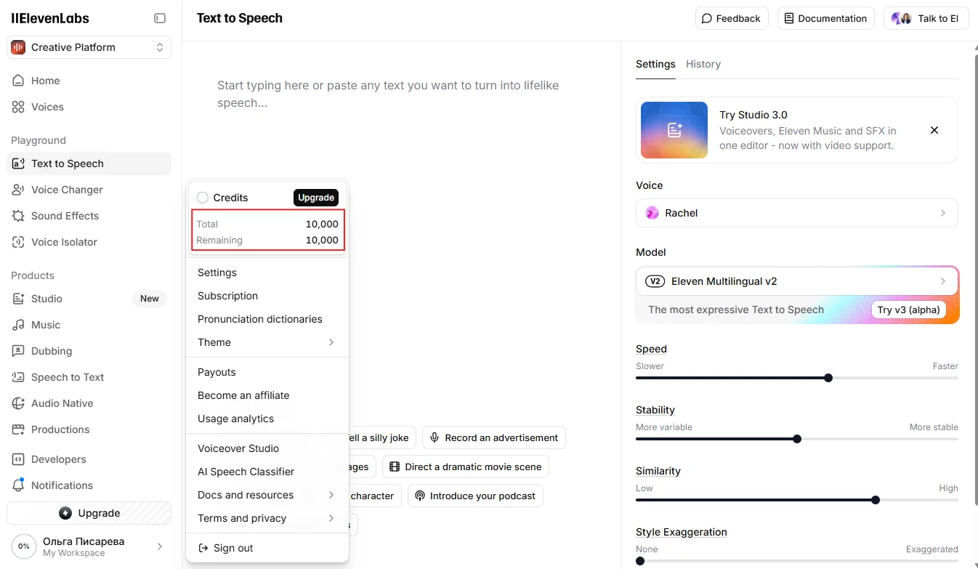
Task: Click the 0% usage circle in the sidebar
Action: (24, 546)
